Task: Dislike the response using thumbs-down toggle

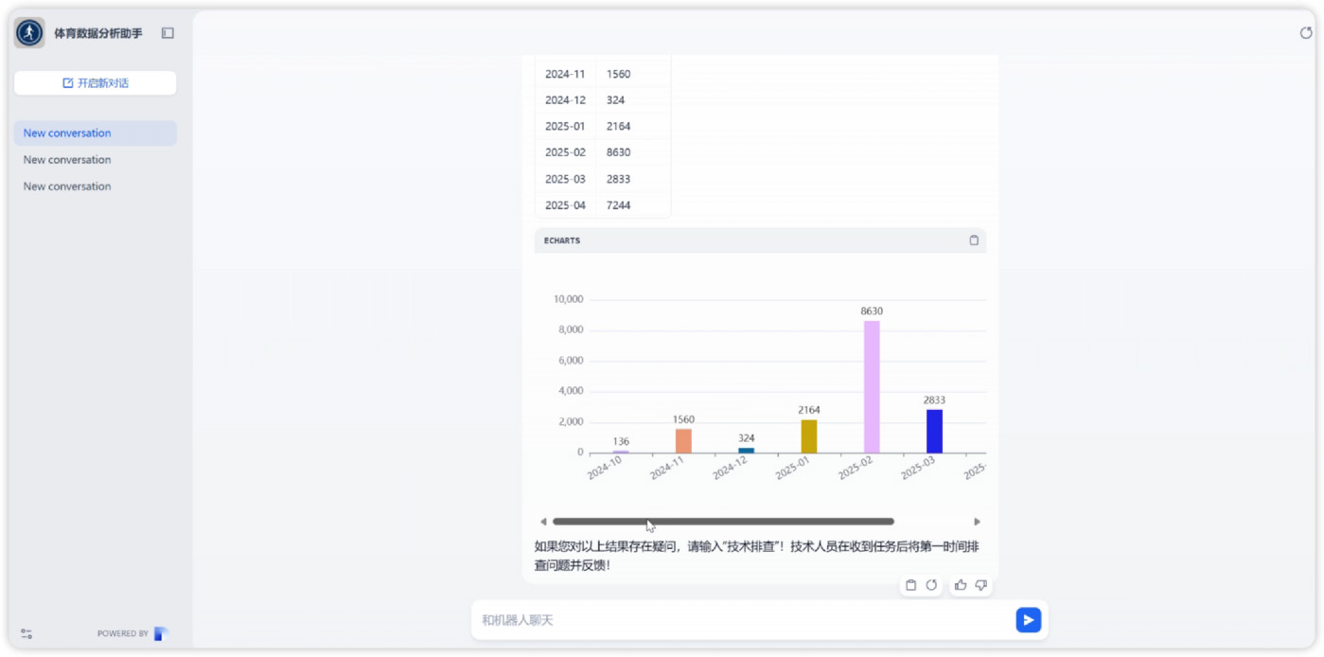Action: 981,585
